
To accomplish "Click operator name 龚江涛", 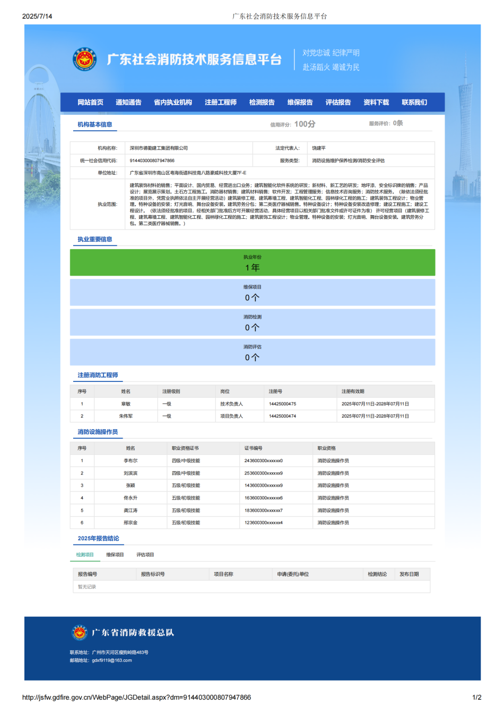I will coord(131,510).
